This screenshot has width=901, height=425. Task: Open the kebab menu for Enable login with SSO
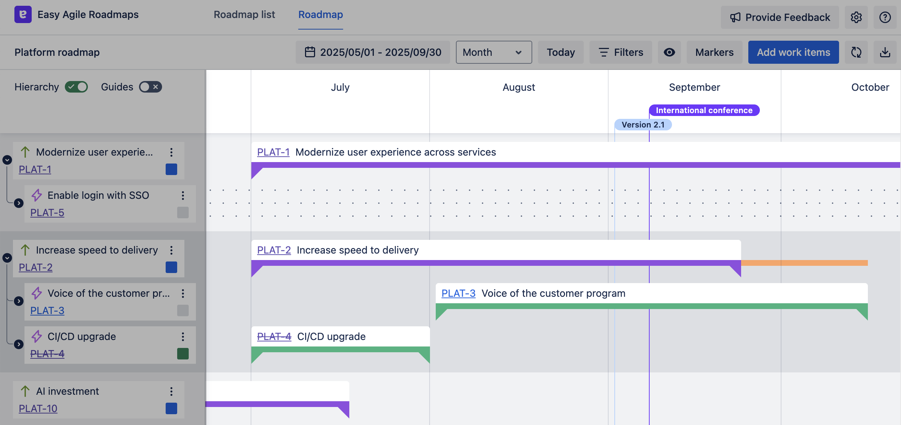click(x=183, y=196)
